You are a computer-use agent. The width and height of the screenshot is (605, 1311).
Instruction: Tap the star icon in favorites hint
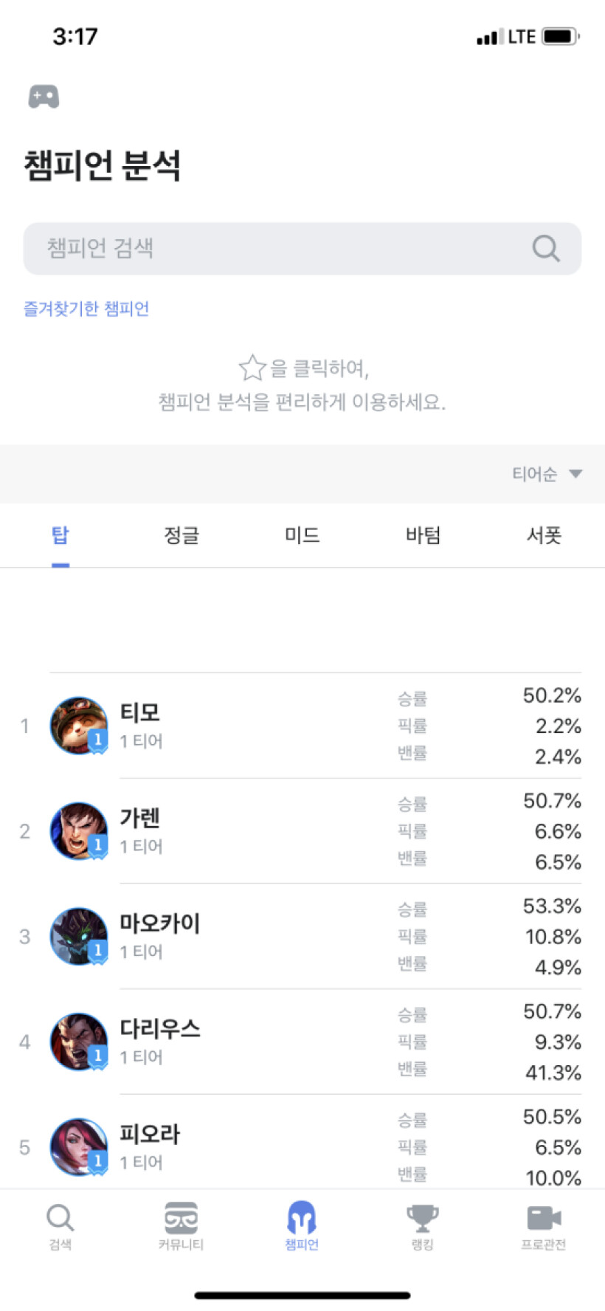point(252,367)
